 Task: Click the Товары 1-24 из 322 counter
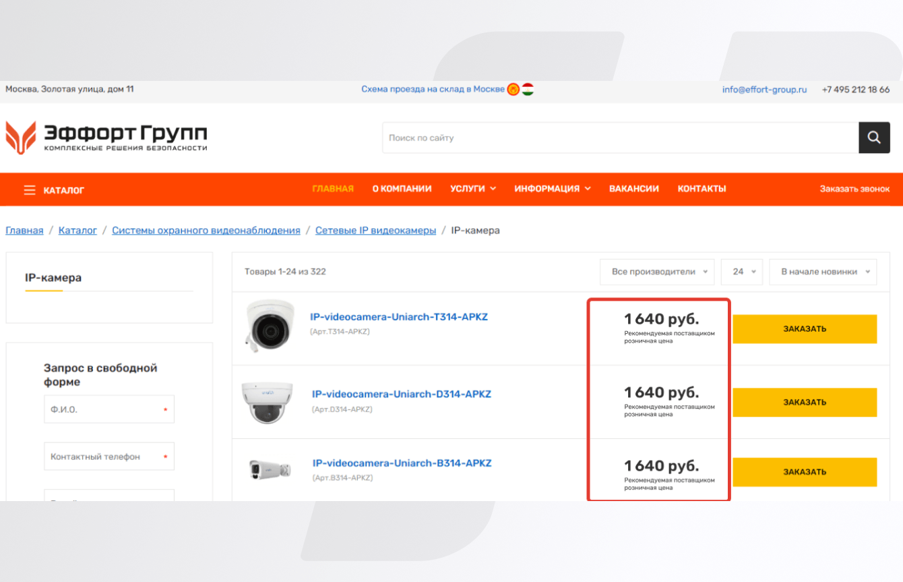tap(285, 272)
